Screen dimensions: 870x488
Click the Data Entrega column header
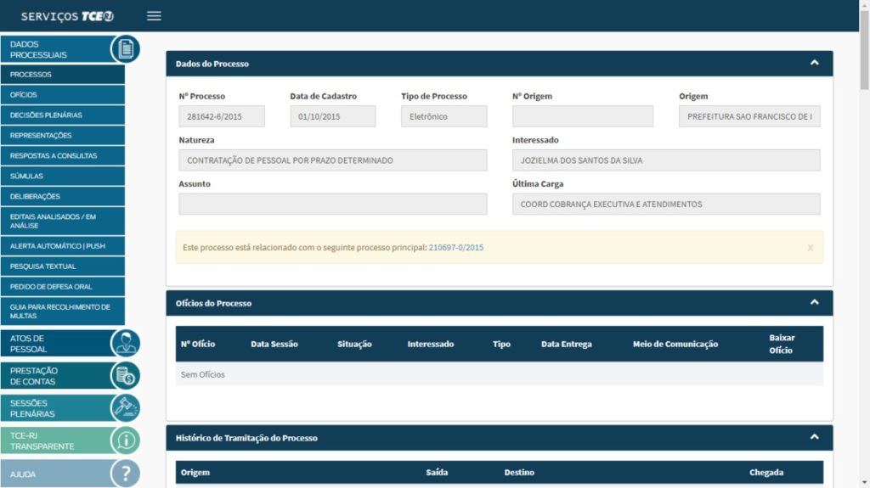tap(567, 344)
